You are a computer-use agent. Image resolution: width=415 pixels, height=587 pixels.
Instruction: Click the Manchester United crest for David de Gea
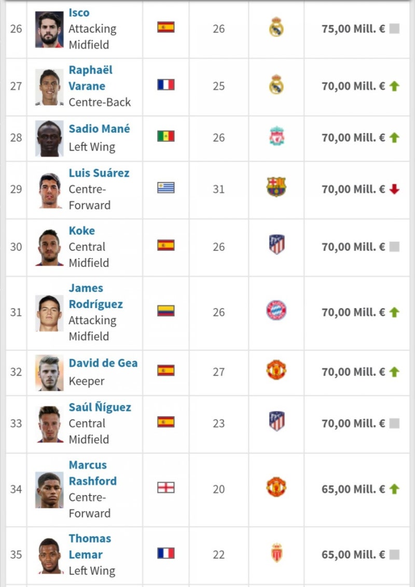pyautogui.click(x=276, y=370)
